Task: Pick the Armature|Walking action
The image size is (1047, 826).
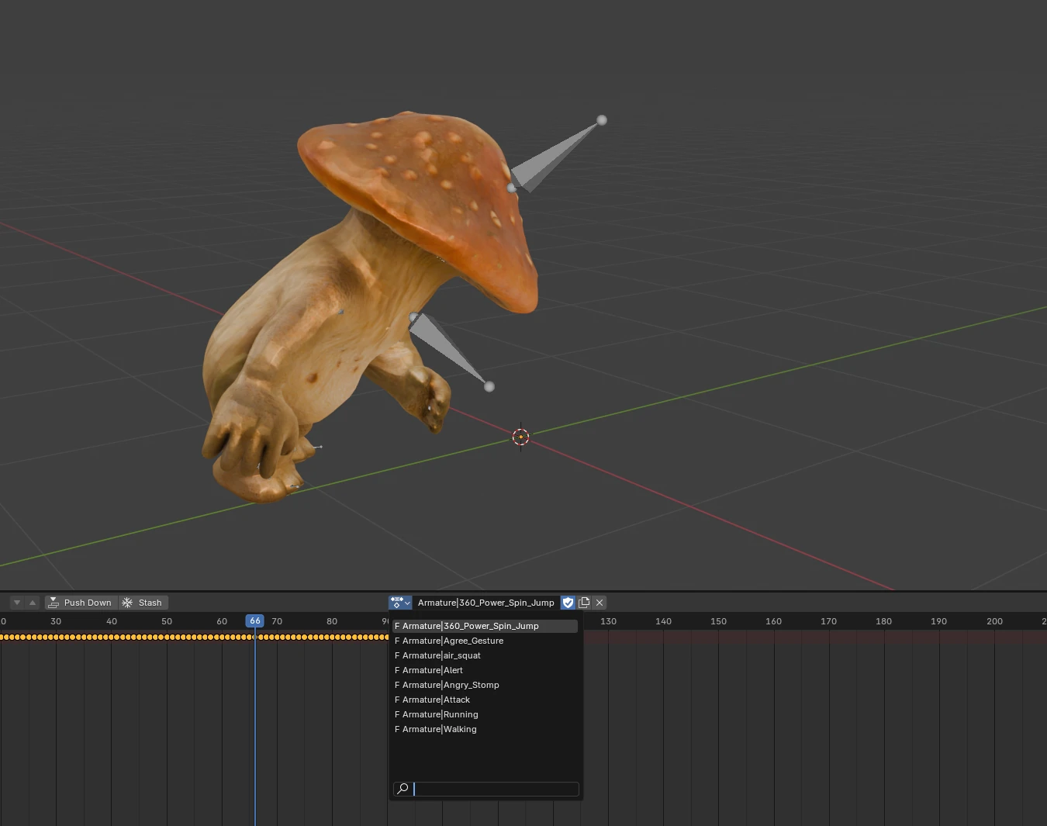Action: point(485,729)
